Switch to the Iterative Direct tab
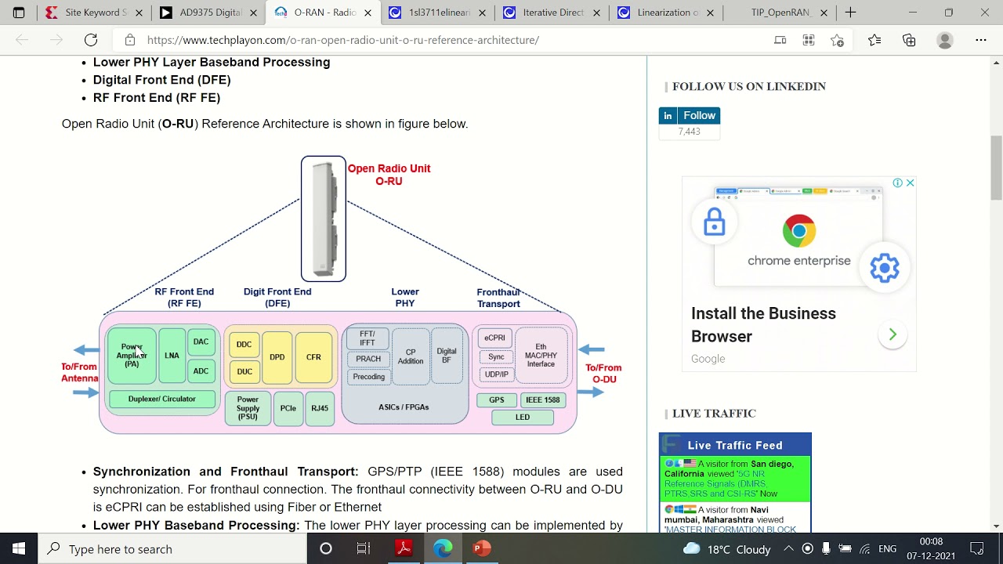Screen dimensions: 1003x564 553,13
